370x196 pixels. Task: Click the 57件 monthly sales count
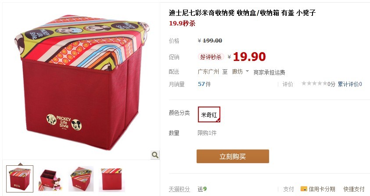point(205,84)
